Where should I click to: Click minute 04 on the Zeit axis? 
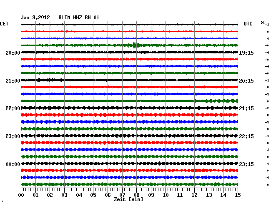pyautogui.click(x=79, y=195)
